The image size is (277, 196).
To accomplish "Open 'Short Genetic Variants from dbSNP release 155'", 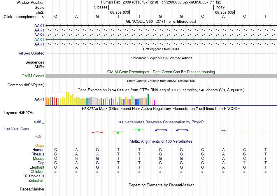I will pyautogui.click(x=161, y=81).
